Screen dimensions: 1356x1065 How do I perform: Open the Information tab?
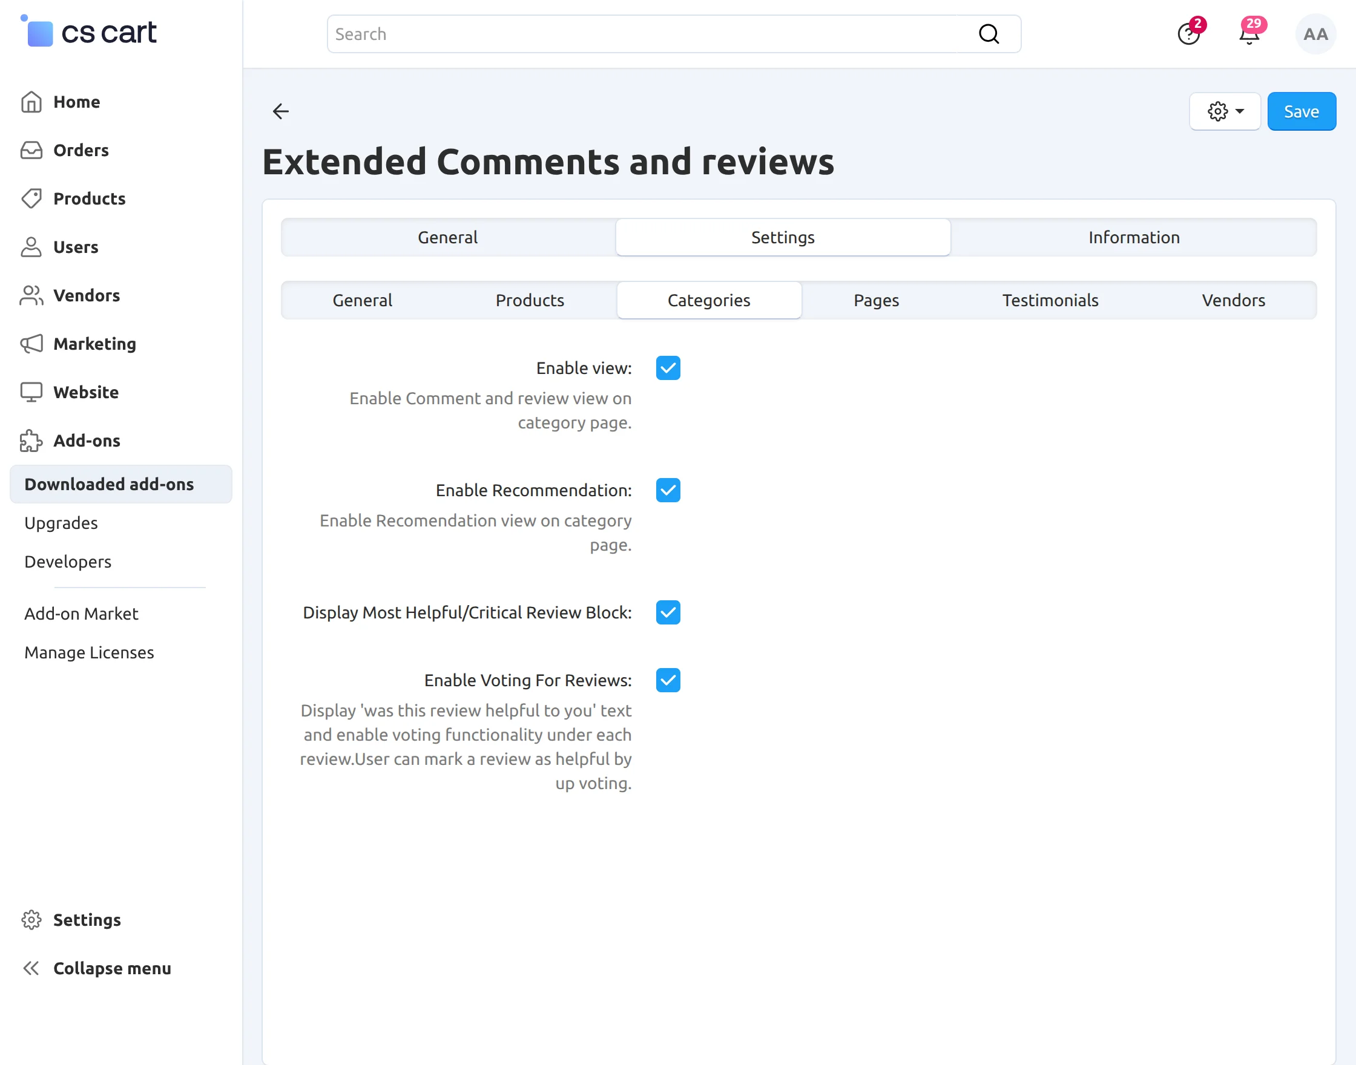pyautogui.click(x=1134, y=238)
